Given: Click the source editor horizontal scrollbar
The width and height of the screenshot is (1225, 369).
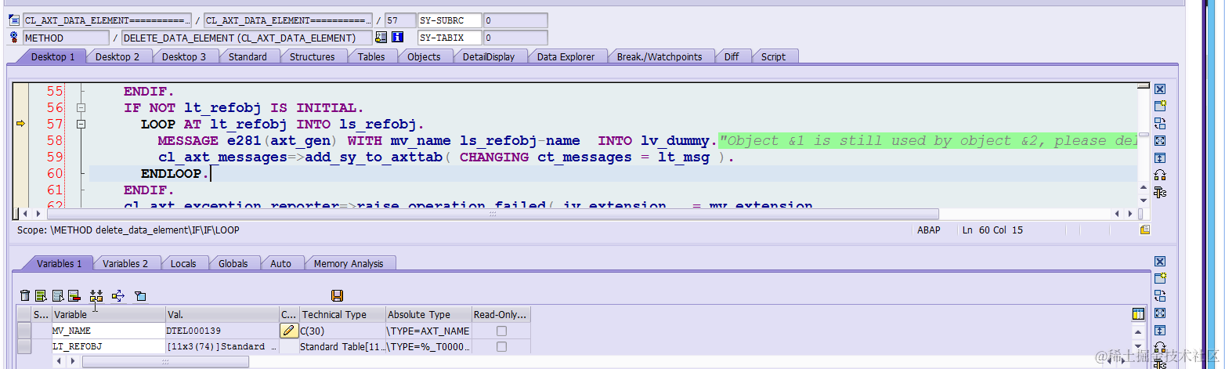Looking at the screenshot, I should coord(492,213).
